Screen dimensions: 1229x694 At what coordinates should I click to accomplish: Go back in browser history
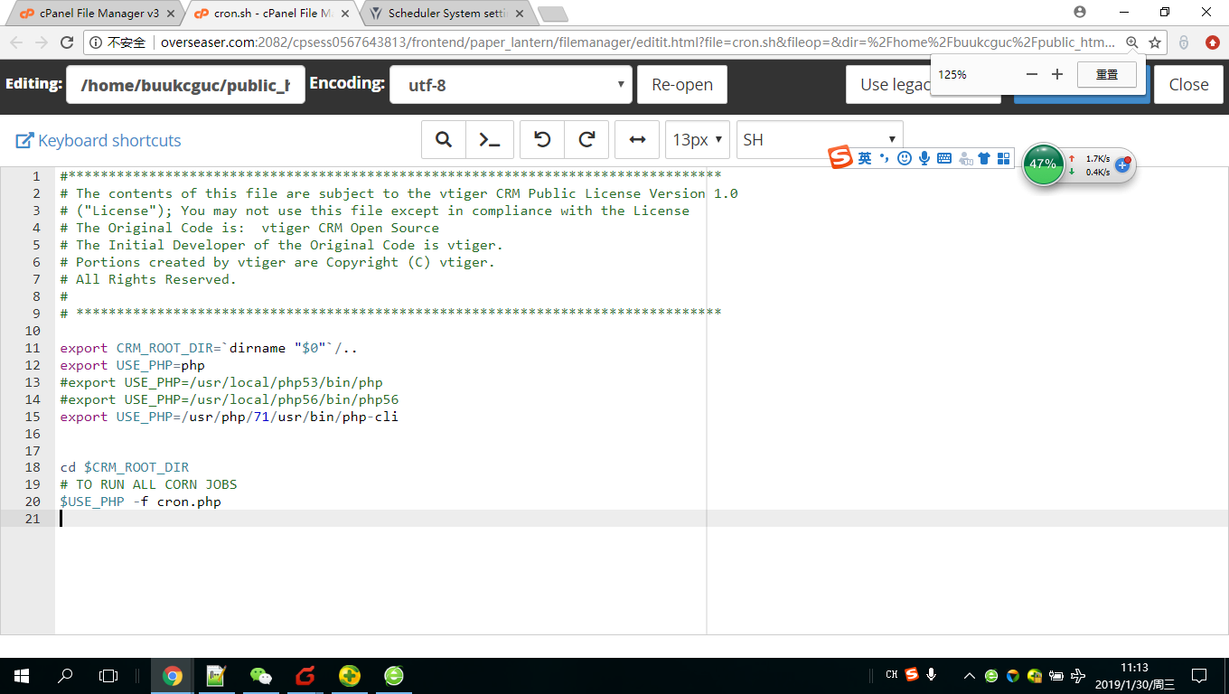coord(16,42)
